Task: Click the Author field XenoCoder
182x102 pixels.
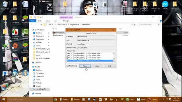Action: click(96, 44)
